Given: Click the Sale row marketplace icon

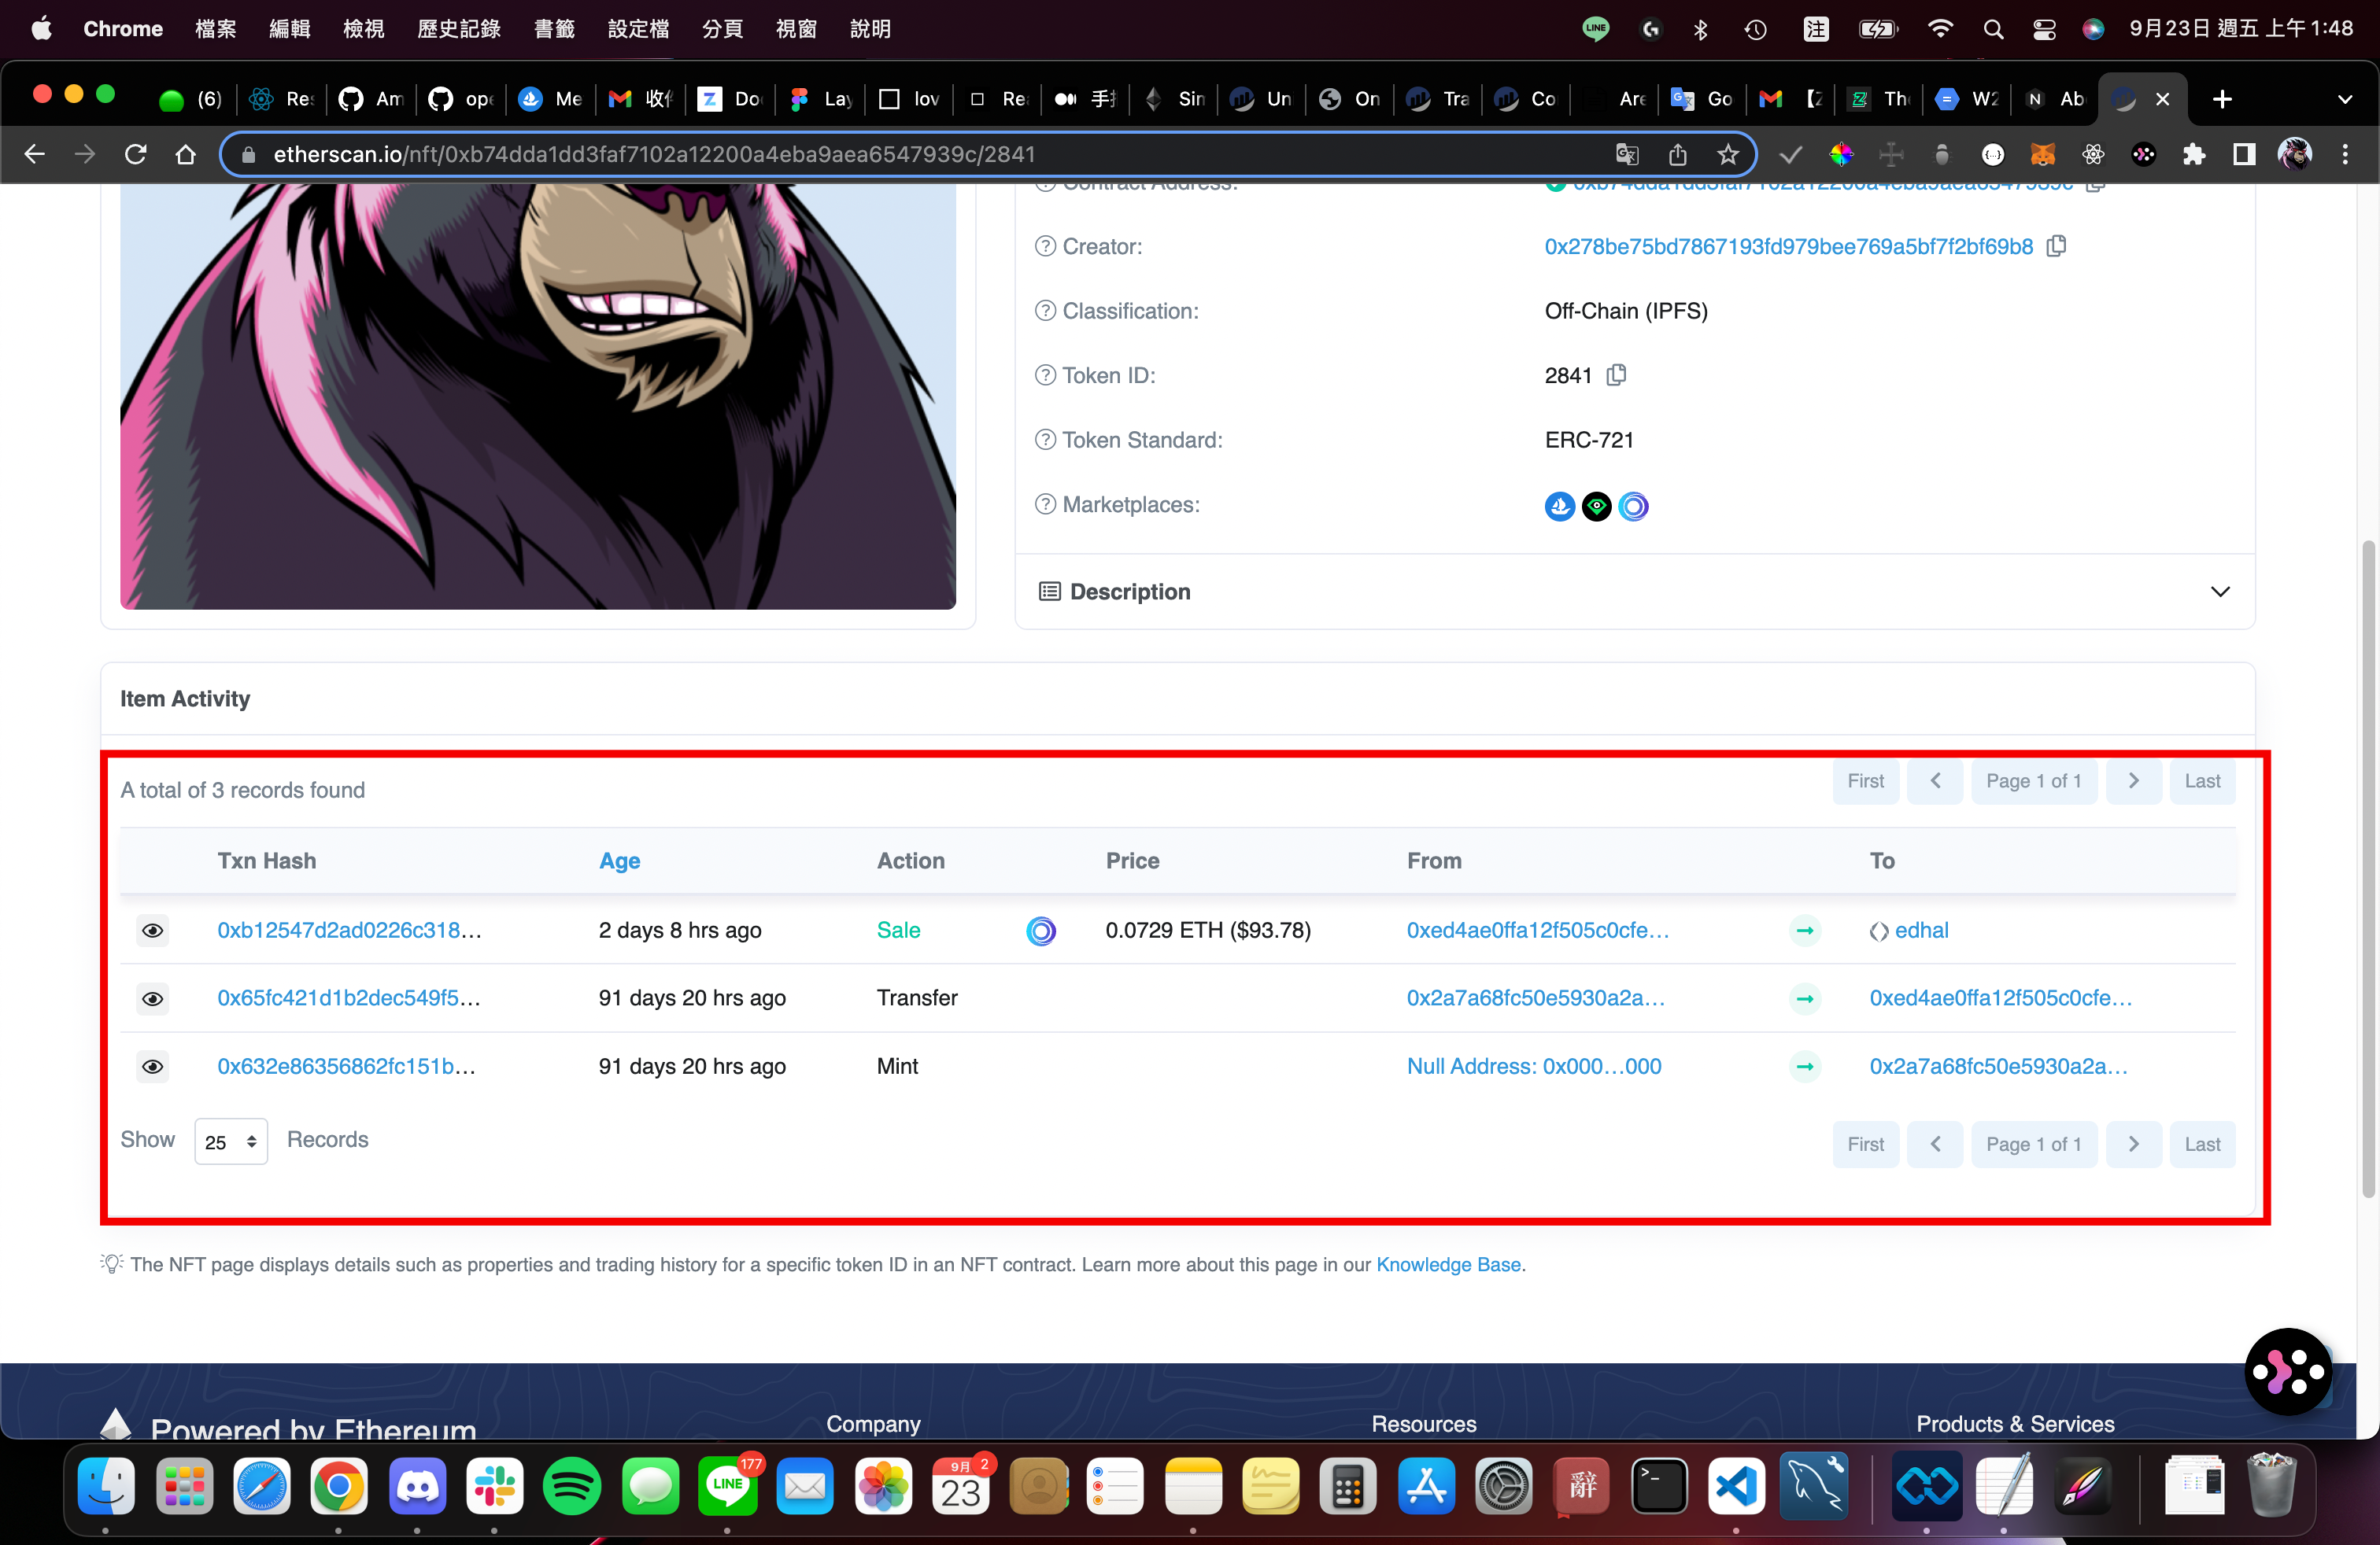Looking at the screenshot, I should [x=1040, y=931].
